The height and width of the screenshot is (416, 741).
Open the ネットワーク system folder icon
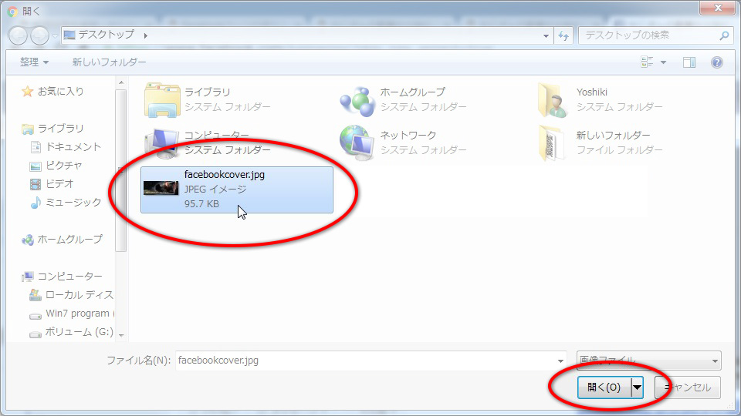pos(357,143)
